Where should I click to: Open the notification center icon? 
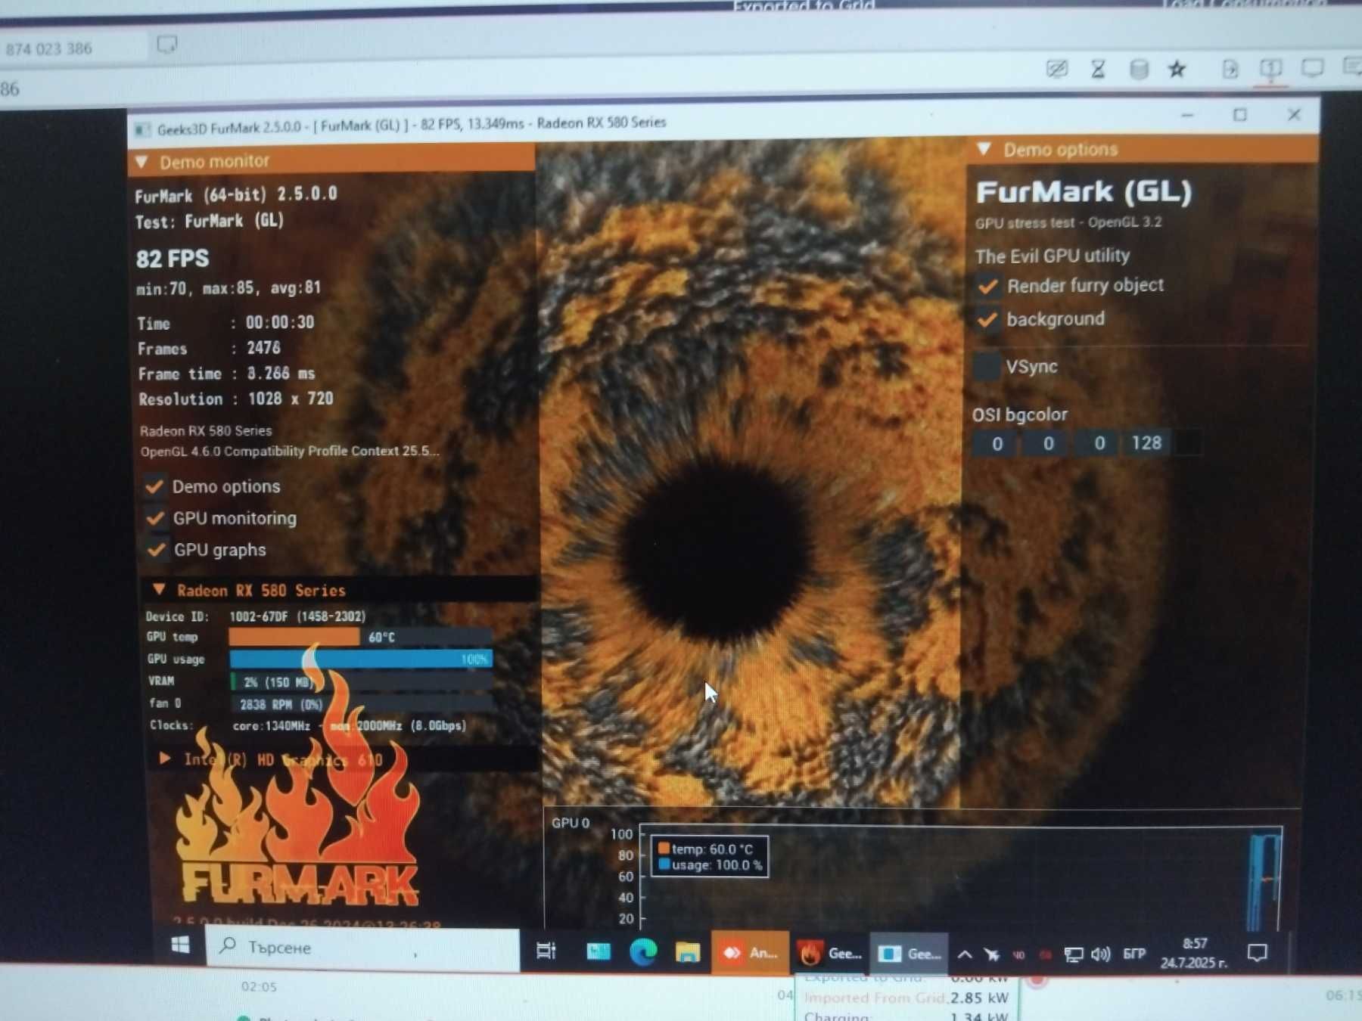[1257, 953]
